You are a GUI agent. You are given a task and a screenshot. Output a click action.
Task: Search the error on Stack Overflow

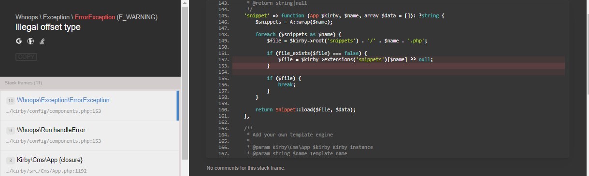tap(42, 41)
